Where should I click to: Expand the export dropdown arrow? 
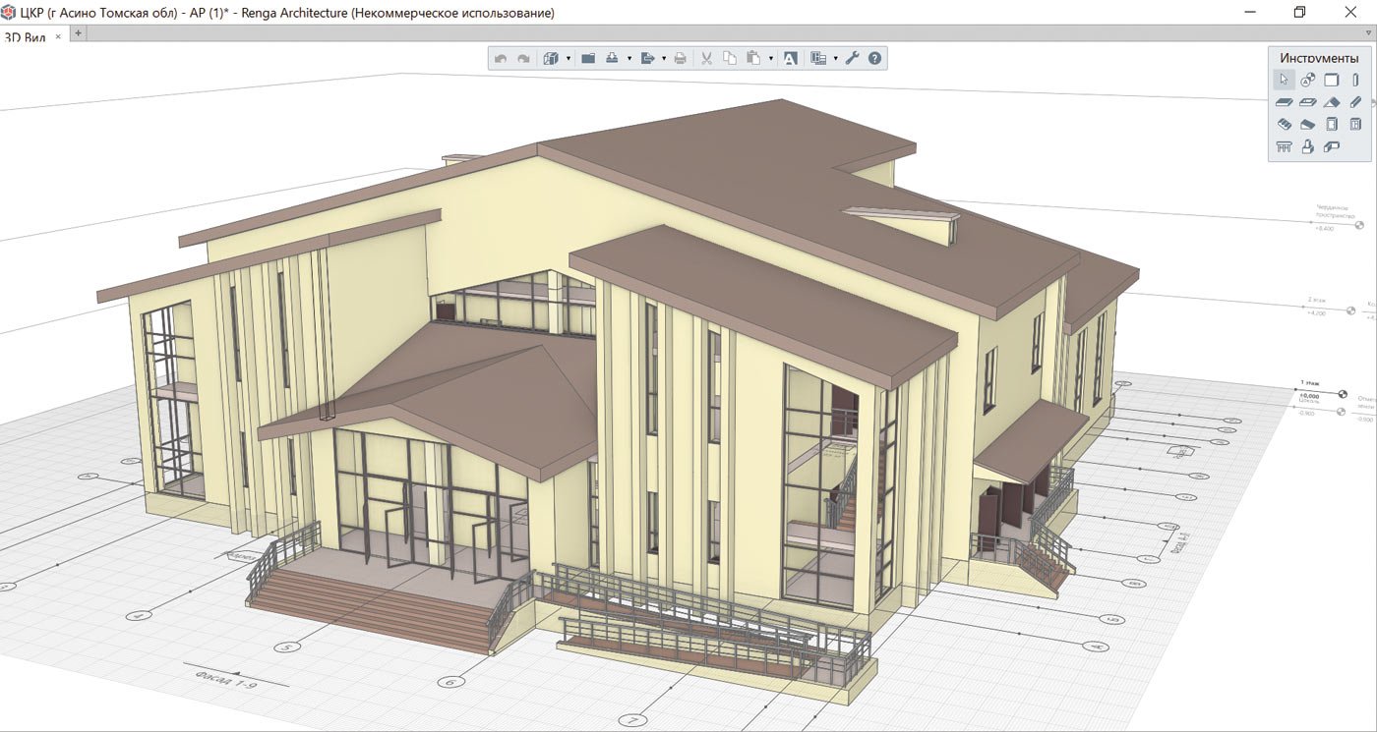[x=664, y=59]
